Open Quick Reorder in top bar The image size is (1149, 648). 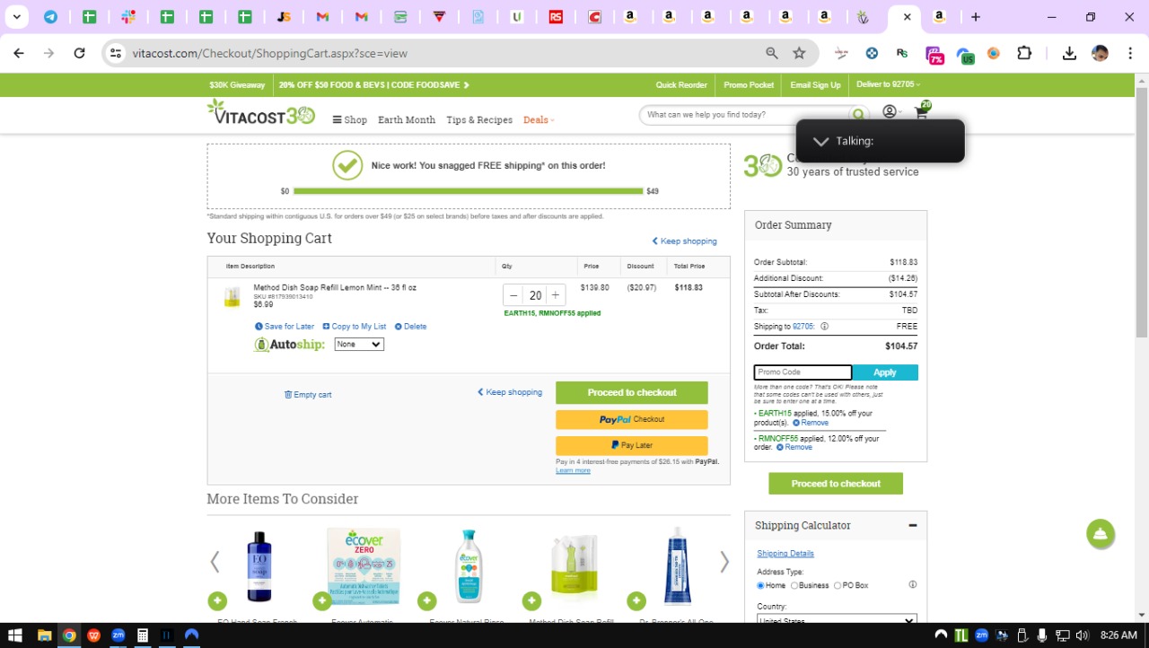(681, 85)
